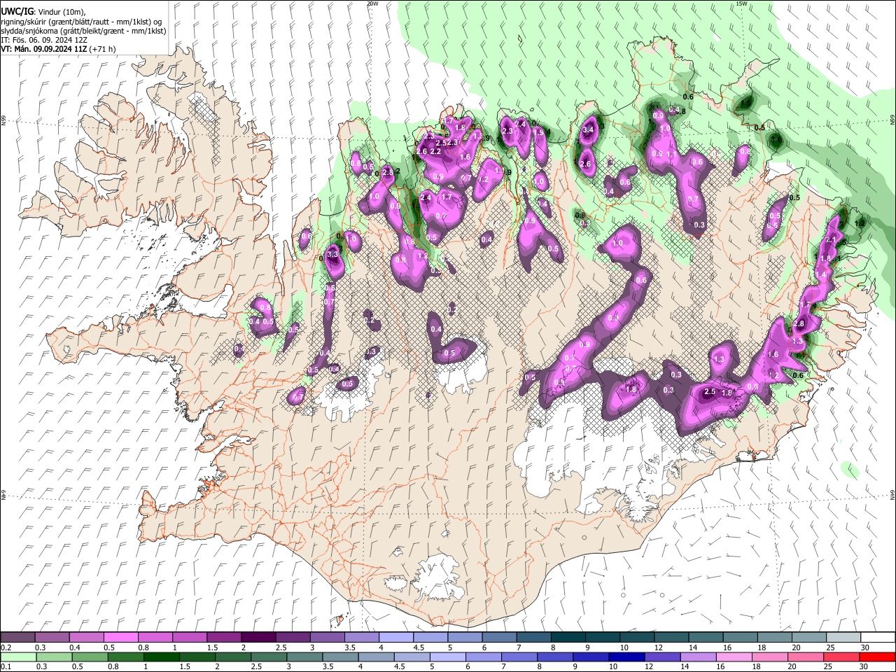Viewport: 896px width, 672px height.
Task: Select the top row swatch labeled 12
Action: [672, 638]
